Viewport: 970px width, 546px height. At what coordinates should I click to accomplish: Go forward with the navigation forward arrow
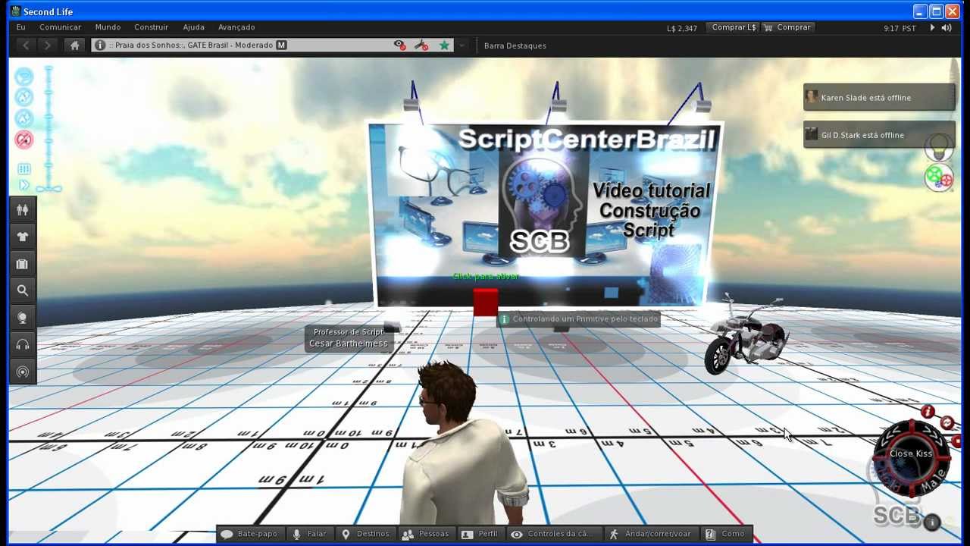(47, 45)
